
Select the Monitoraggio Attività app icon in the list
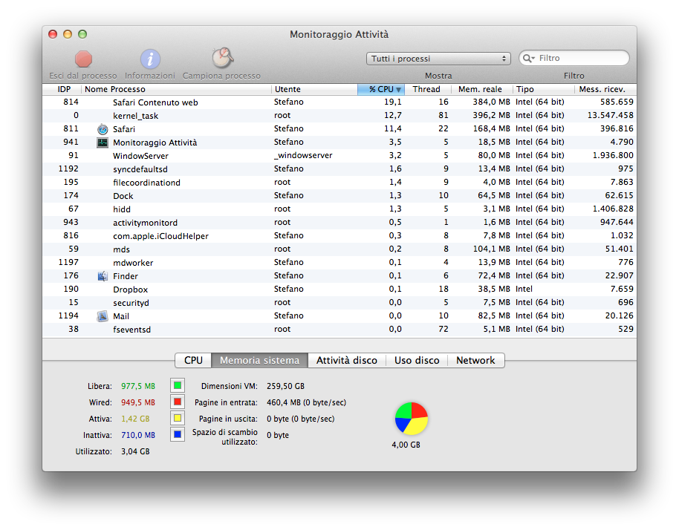(103, 143)
